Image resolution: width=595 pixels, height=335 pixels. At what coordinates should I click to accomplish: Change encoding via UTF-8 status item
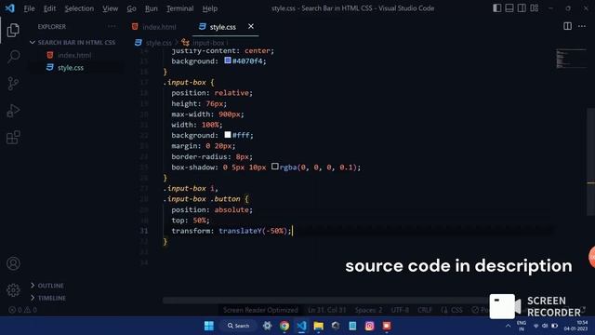pos(400,310)
